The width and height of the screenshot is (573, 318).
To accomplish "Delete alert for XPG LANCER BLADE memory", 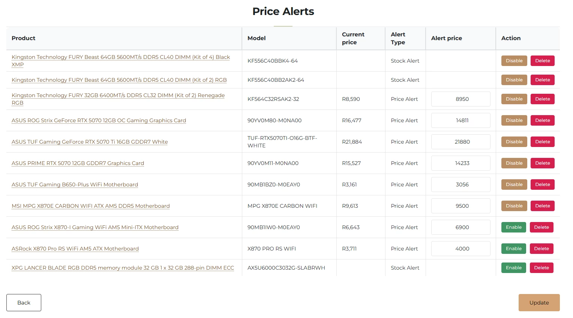I will (541, 268).
